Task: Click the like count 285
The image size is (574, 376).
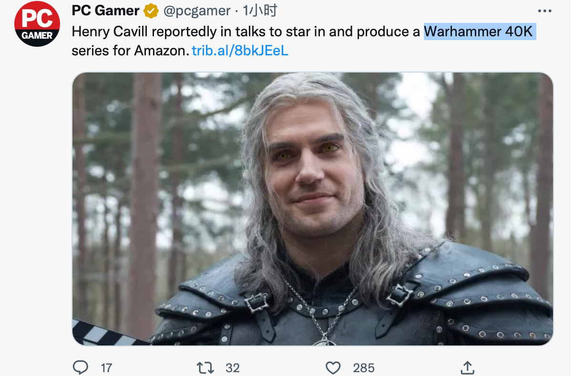Action: [x=364, y=368]
